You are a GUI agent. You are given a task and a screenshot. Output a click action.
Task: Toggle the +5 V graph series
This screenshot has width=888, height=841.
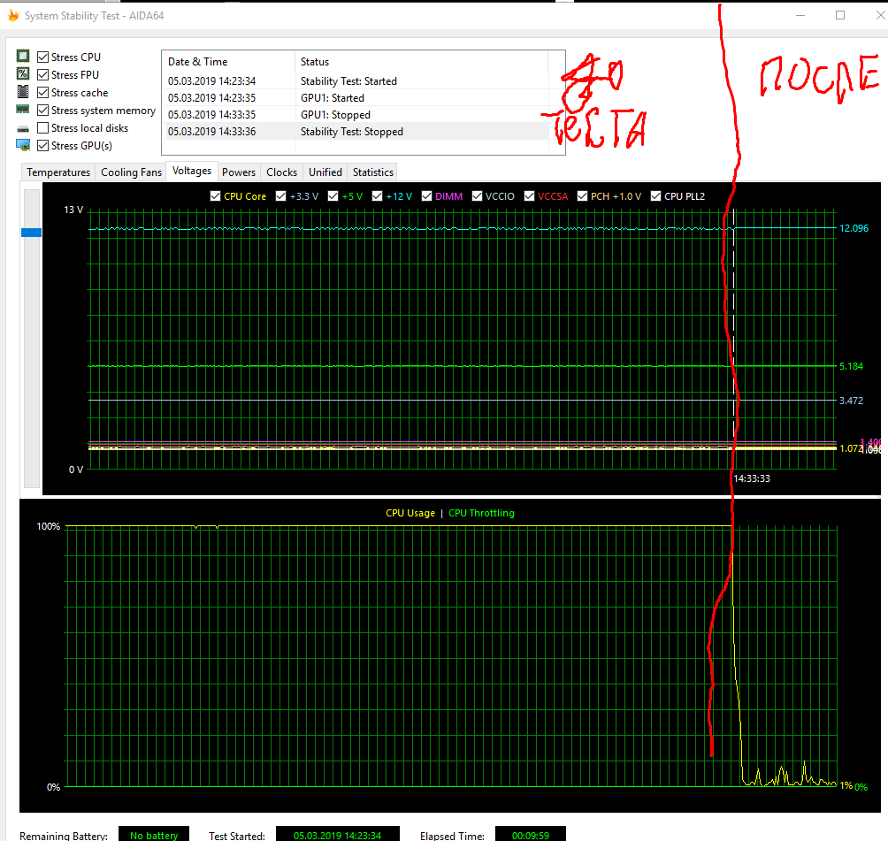[333, 196]
